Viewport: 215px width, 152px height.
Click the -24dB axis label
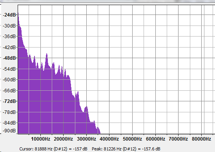[9, 15]
